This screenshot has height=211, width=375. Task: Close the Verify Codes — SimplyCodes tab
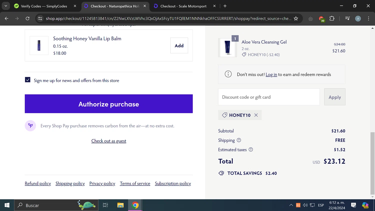pyautogui.click(x=75, y=6)
